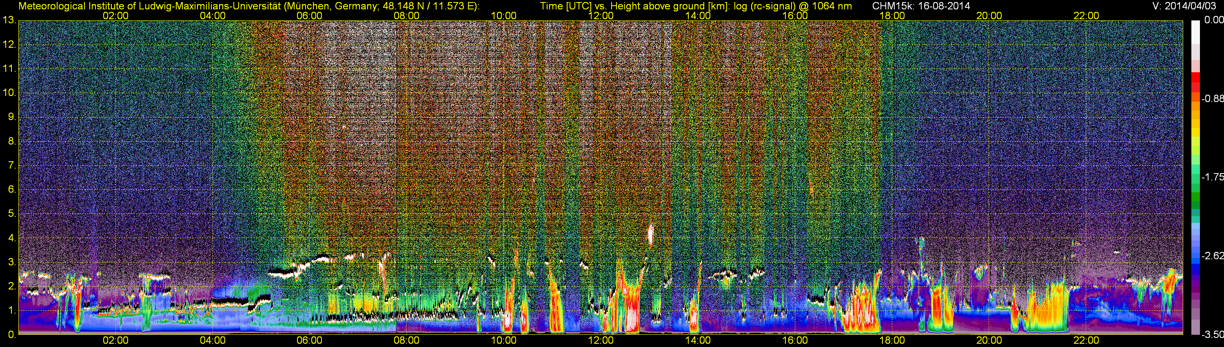Image resolution: width=1224 pixels, height=347 pixels.
Task: Click the 2. km height axis label
Action: [12, 286]
